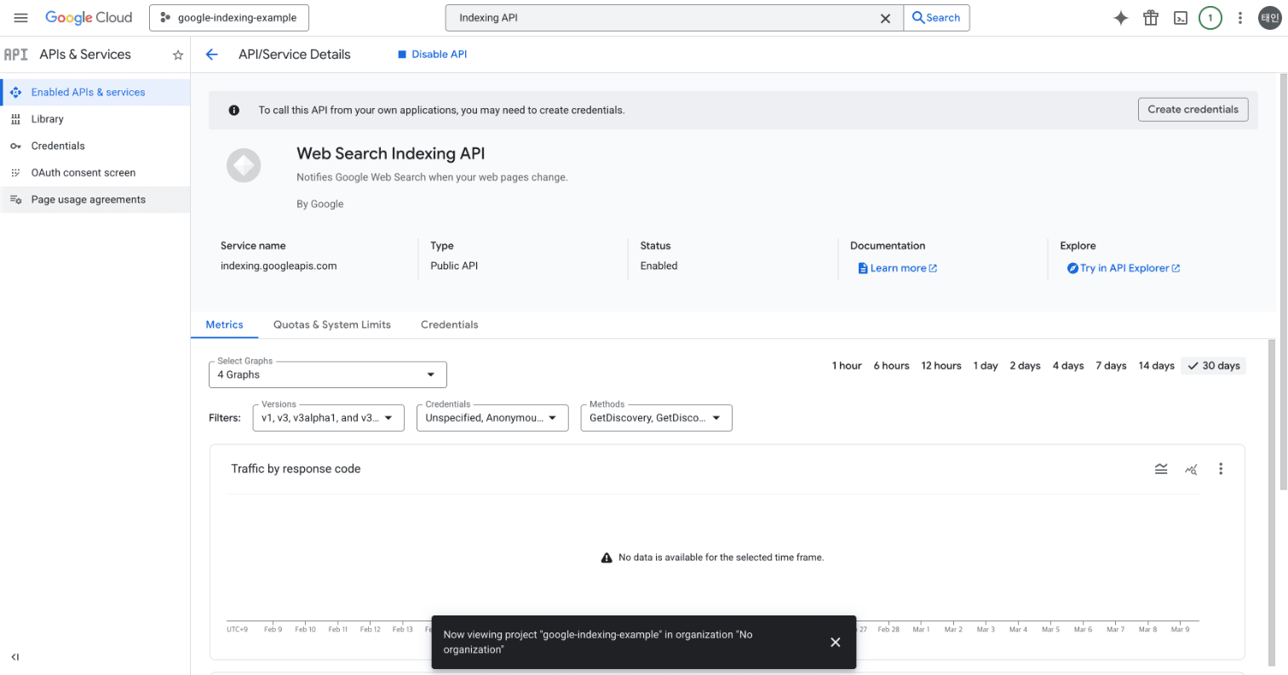This screenshot has height=675, width=1288.
Task: Collapse the left sidebar panel
Action: [x=15, y=657]
